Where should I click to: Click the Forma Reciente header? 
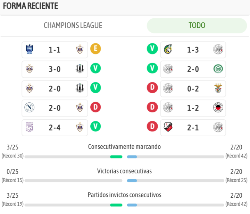coord(31,6)
